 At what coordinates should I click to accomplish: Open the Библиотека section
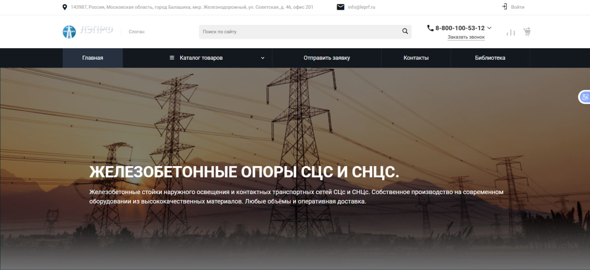click(x=490, y=58)
